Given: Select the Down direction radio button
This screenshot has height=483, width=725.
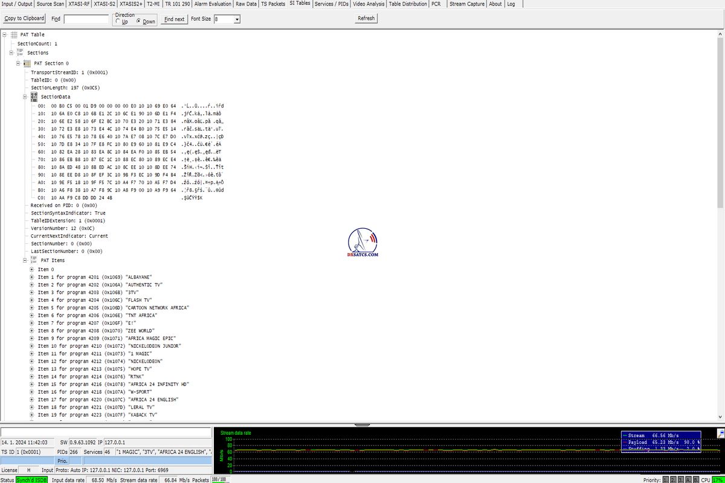Looking at the screenshot, I should point(138,22).
